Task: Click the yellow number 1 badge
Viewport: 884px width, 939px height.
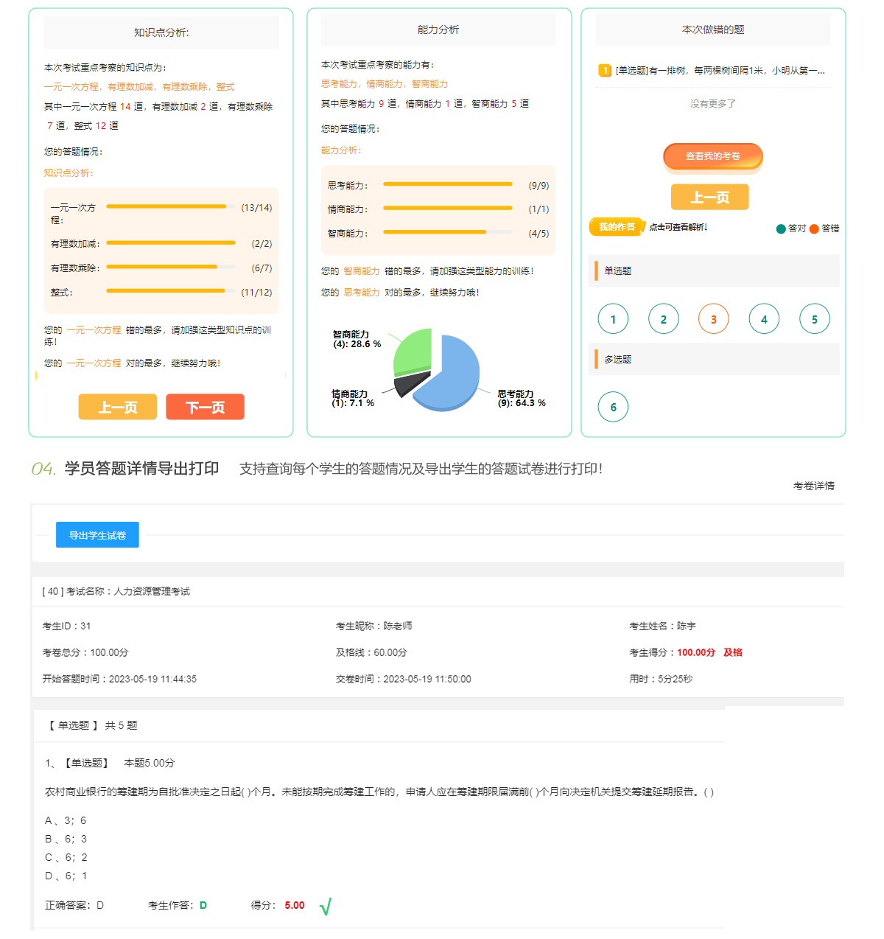Action: pyautogui.click(x=605, y=71)
